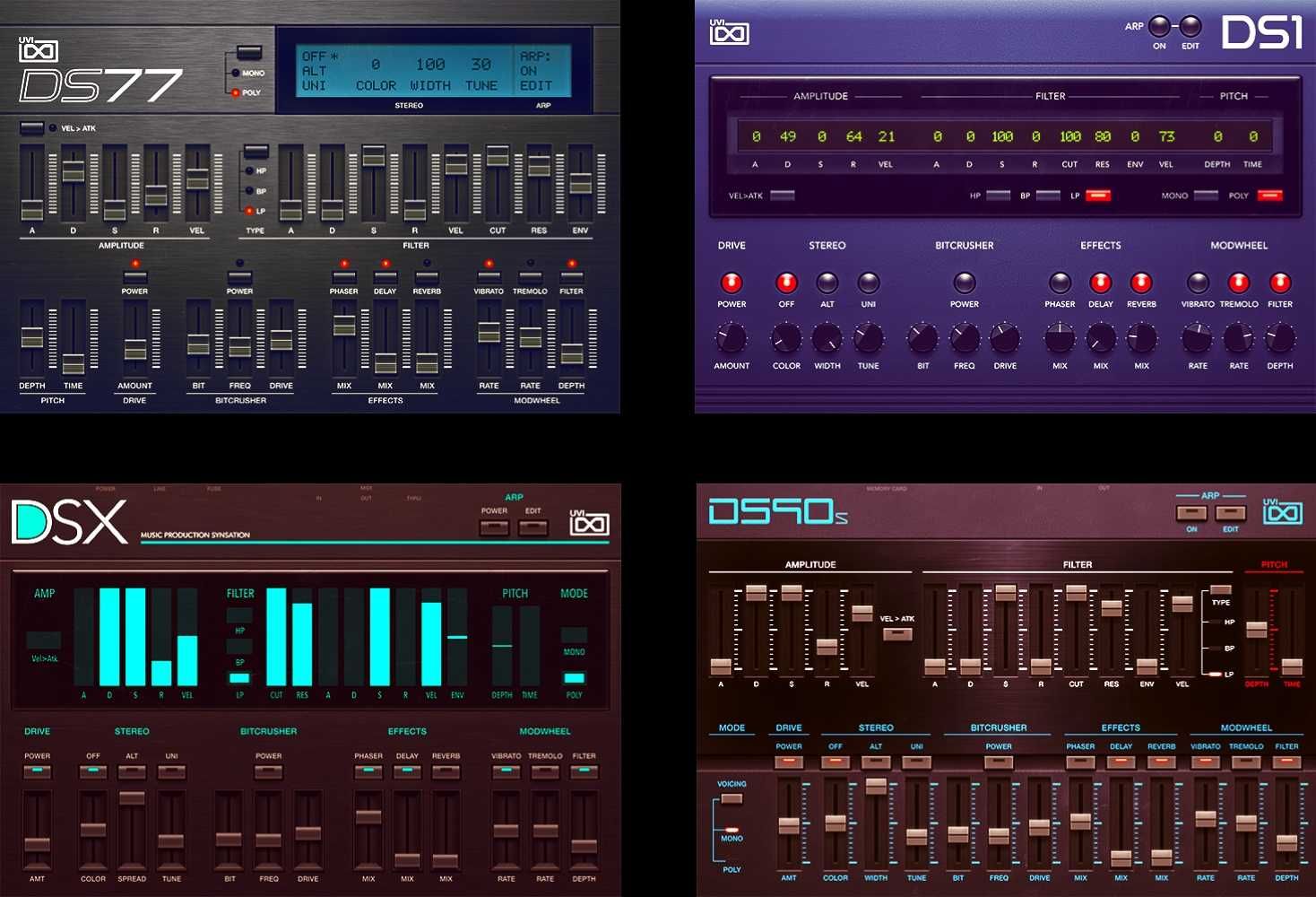
Task: Open ARP EDIT button on DSX
Action: pyautogui.click(x=533, y=527)
